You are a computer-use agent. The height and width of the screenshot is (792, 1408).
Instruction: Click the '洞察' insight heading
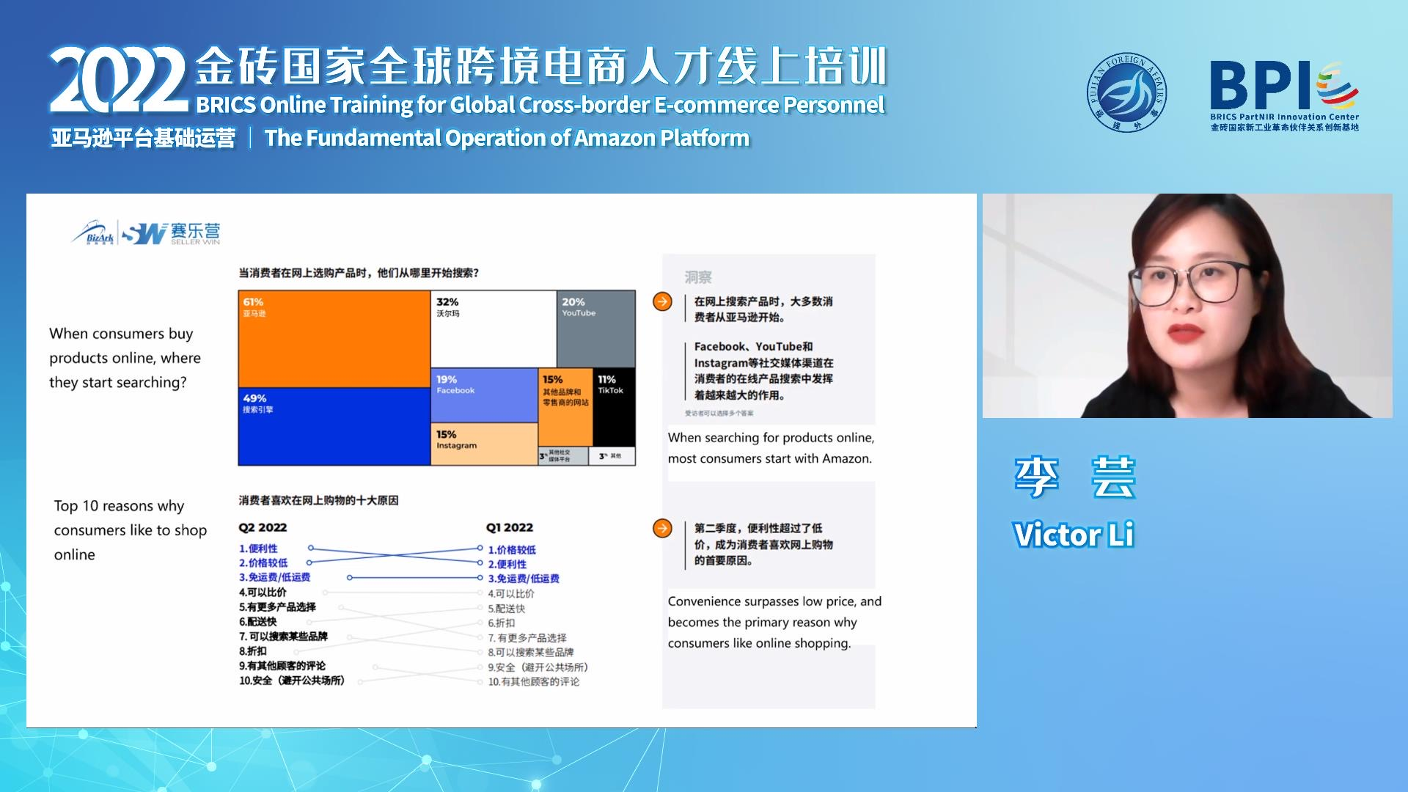tap(698, 277)
